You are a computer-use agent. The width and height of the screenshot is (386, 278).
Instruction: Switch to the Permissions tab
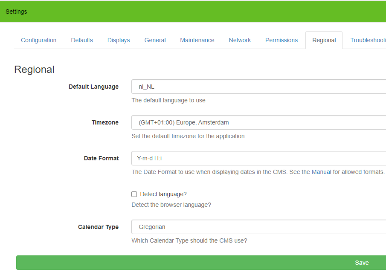click(282, 40)
